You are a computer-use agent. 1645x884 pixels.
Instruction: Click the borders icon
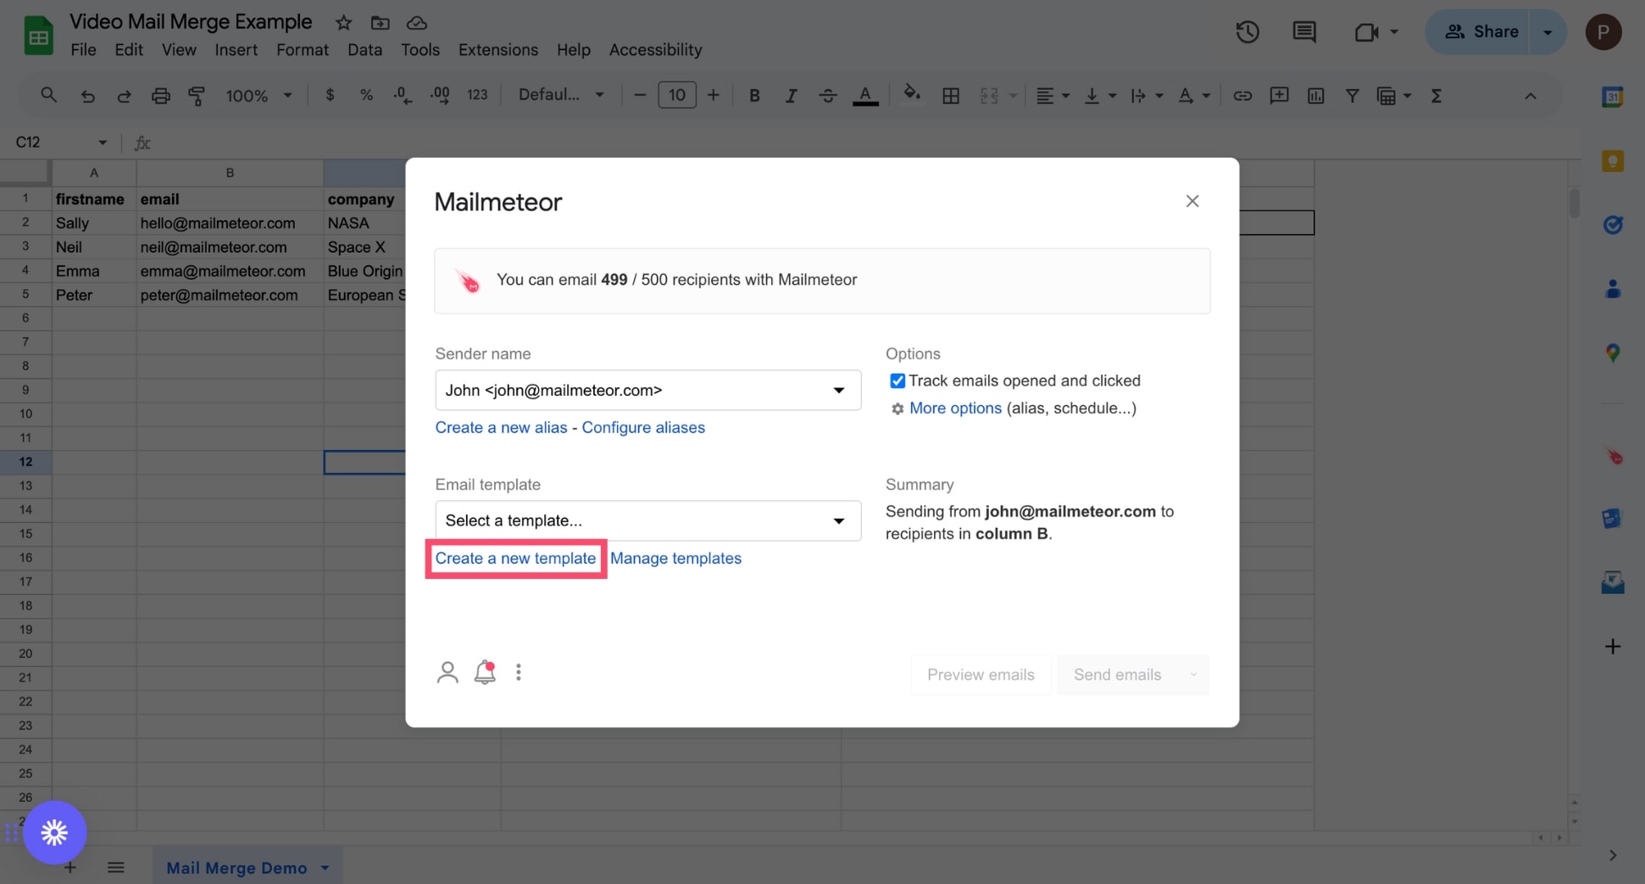951,96
